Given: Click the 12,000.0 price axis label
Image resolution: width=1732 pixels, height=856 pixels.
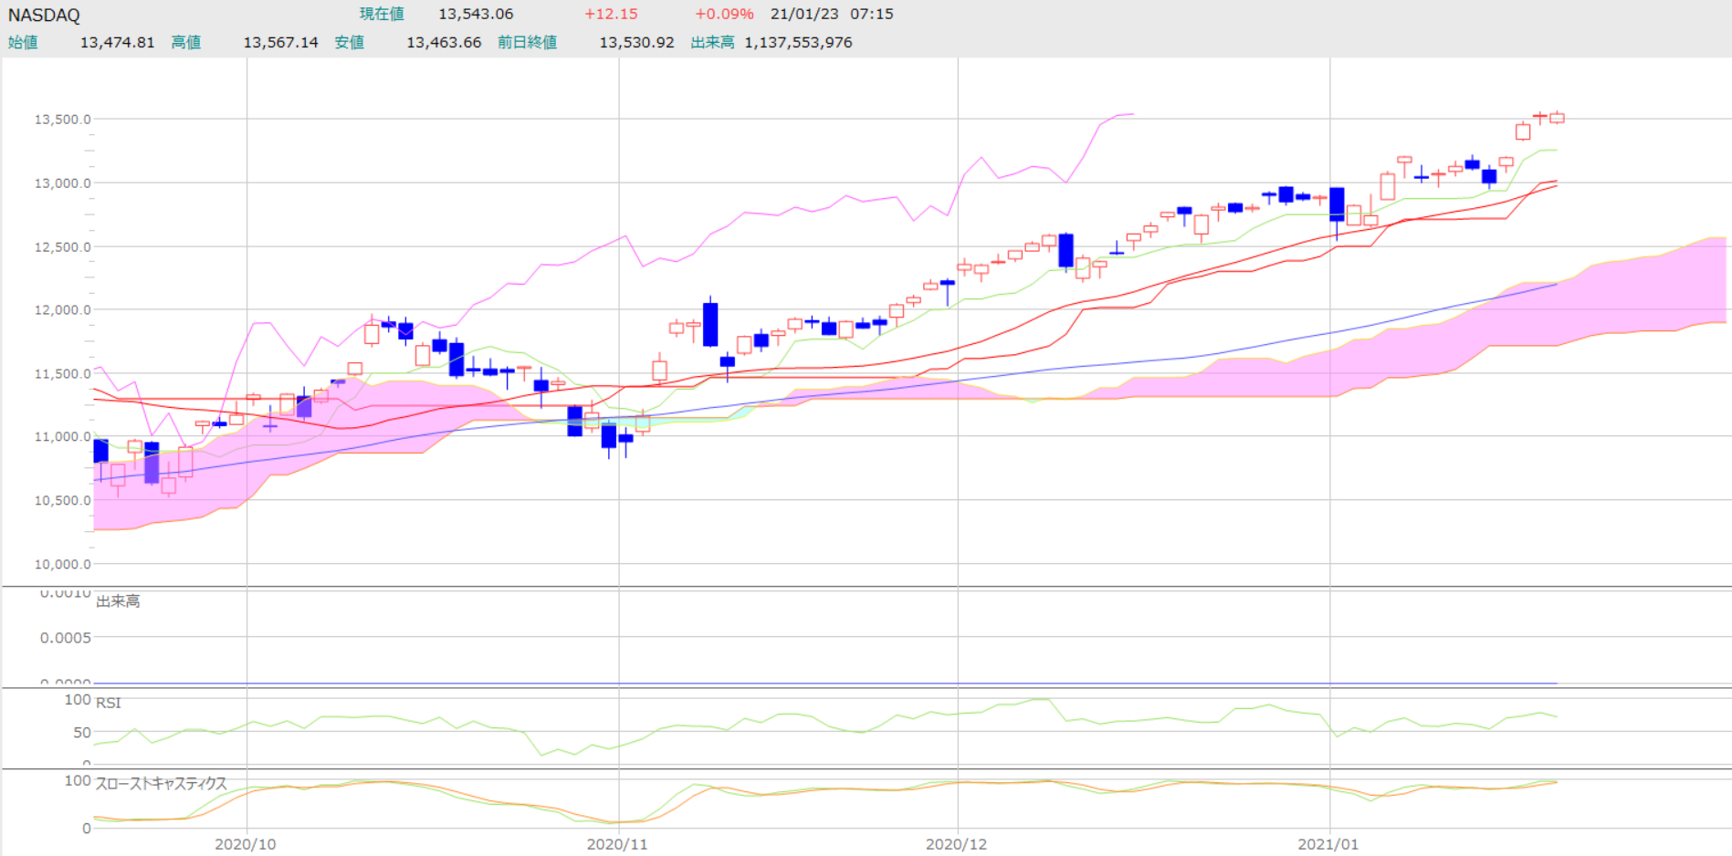Looking at the screenshot, I should [x=63, y=310].
